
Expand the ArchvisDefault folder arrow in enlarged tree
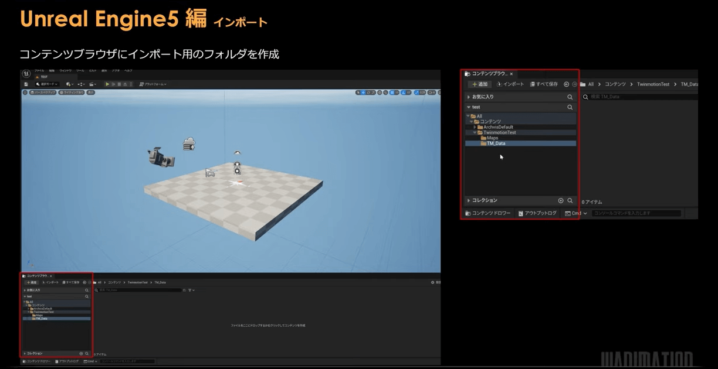(x=475, y=127)
